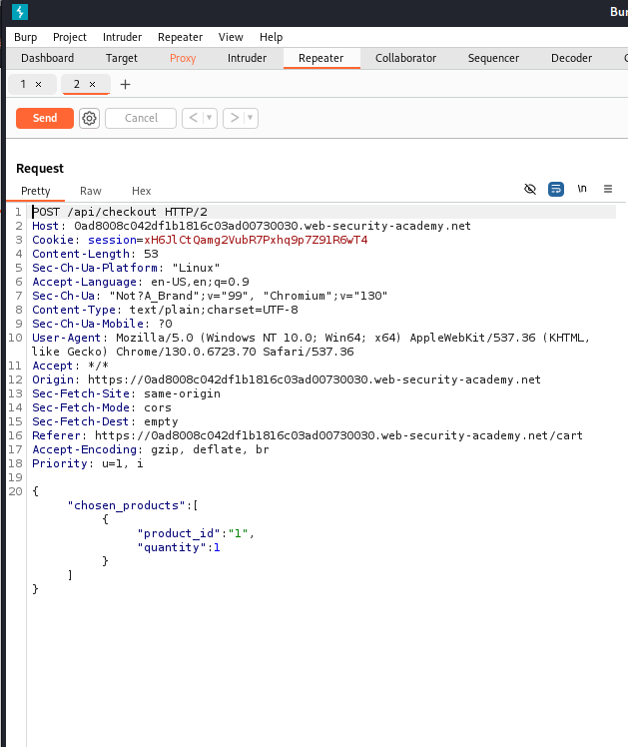Open the Project menu
The image size is (628, 747).
pyautogui.click(x=70, y=37)
